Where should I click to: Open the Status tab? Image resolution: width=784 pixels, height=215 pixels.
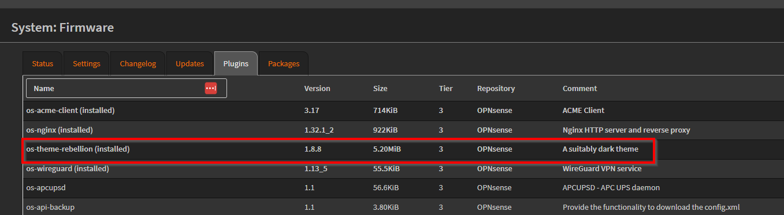[43, 63]
